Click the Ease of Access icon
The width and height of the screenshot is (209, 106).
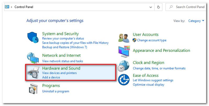(x=124, y=79)
